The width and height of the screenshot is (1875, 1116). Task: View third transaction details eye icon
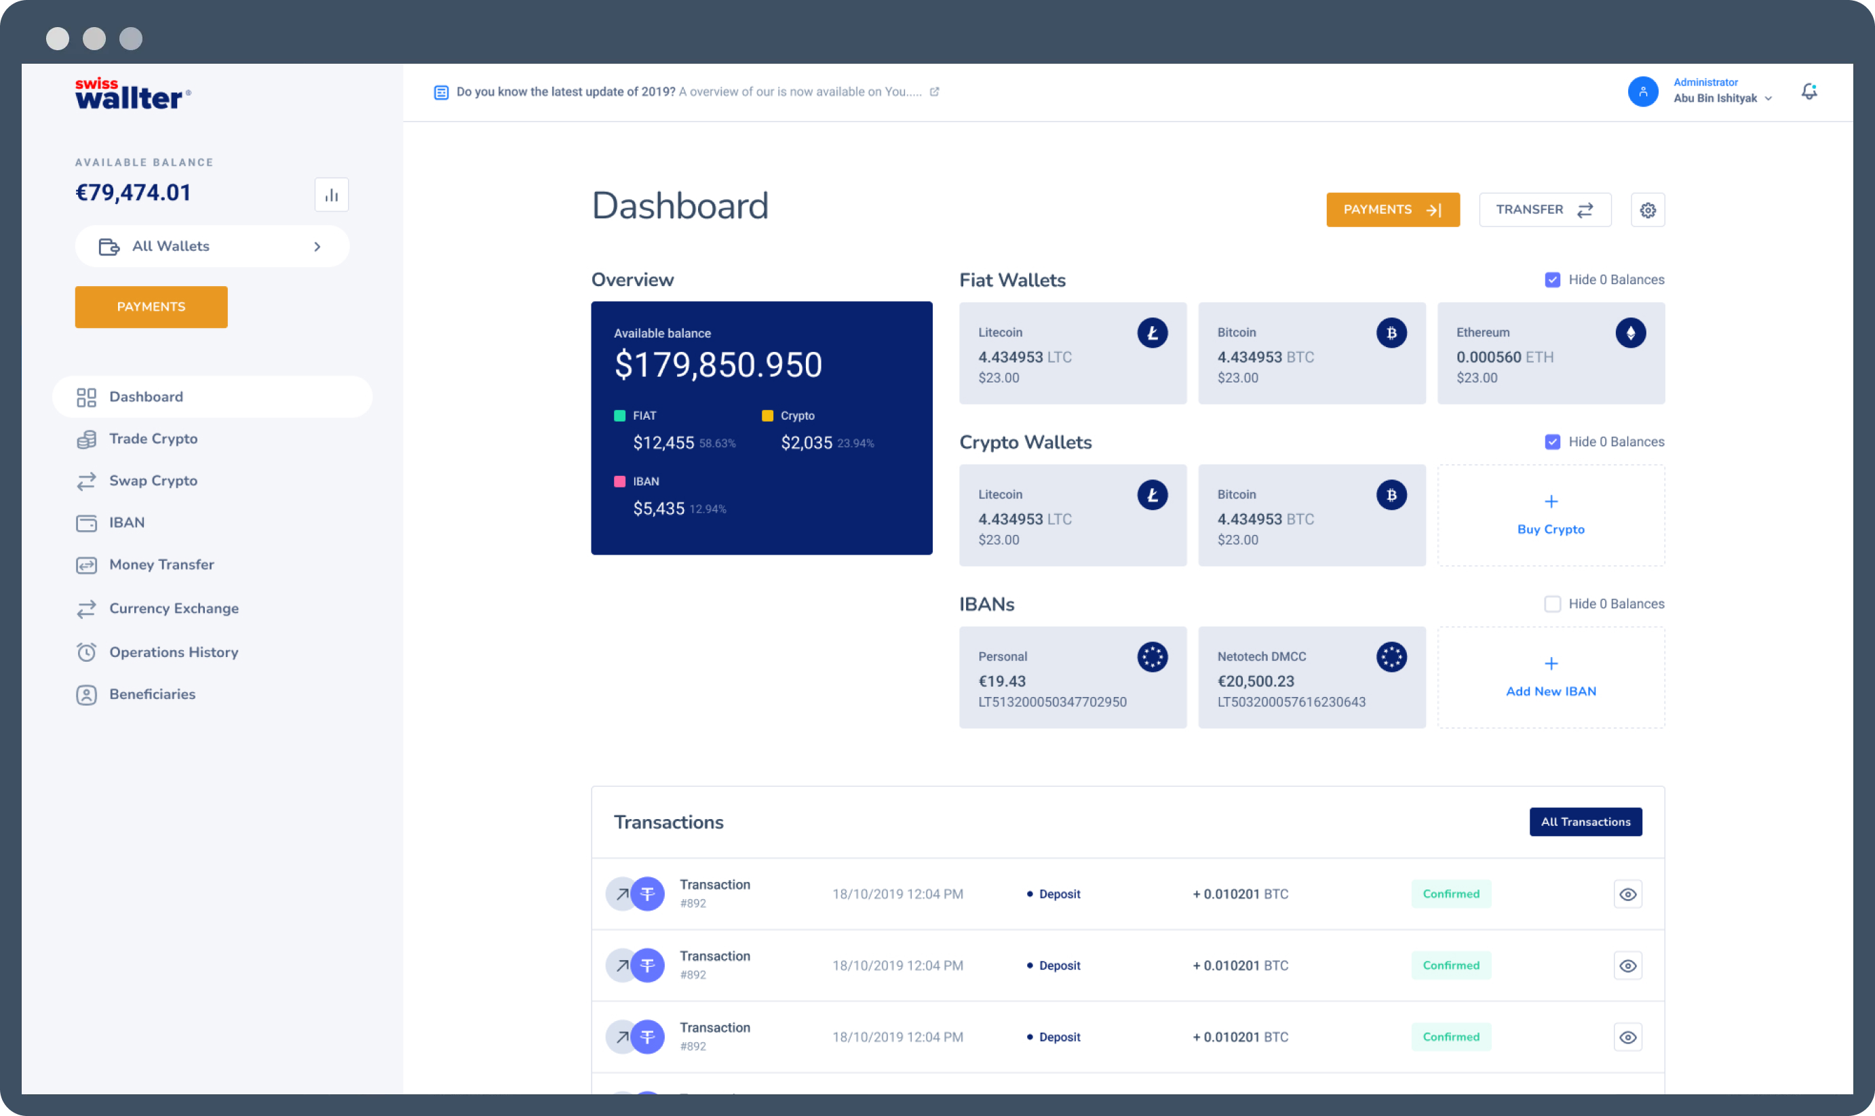click(x=1627, y=1037)
